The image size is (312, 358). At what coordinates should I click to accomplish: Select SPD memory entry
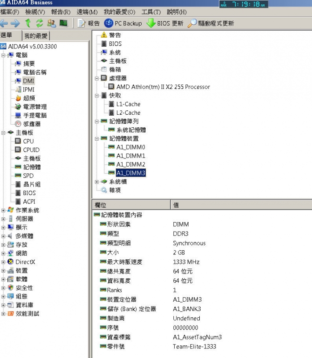[28, 176]
